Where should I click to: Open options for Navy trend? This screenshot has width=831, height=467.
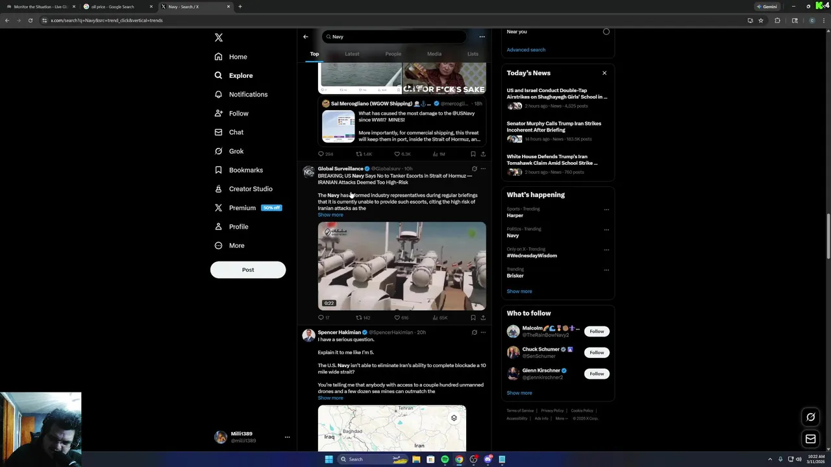click(x=606, y=230)
